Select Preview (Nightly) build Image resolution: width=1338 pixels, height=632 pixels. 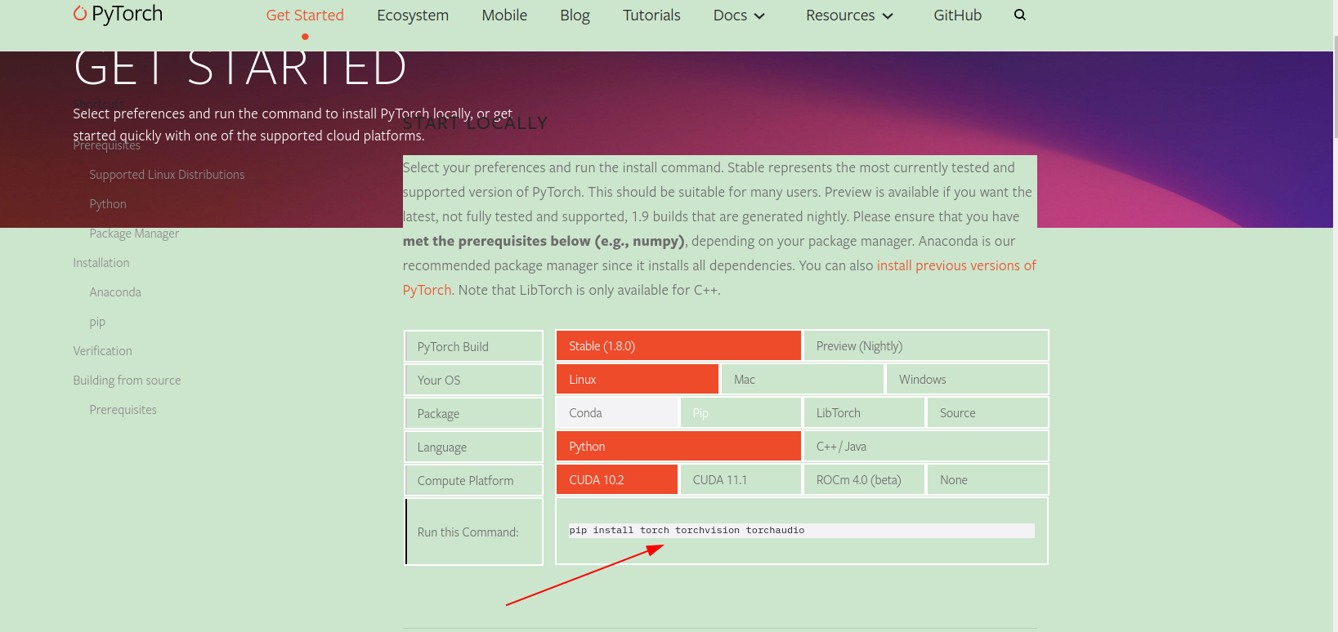[x=925, y=345]
